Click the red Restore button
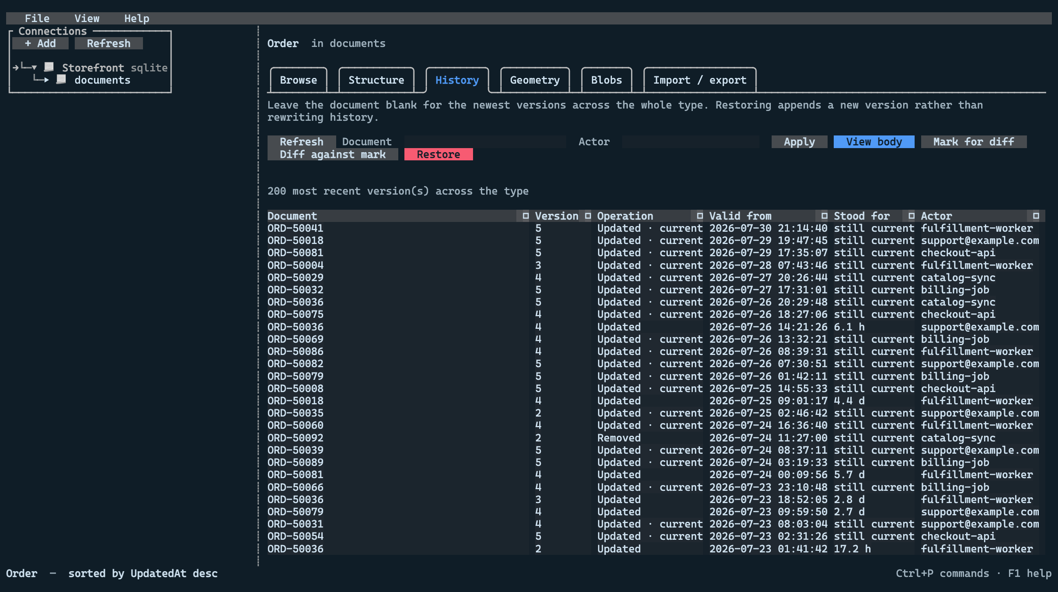 pyautogui.click(x=439, y=154)
